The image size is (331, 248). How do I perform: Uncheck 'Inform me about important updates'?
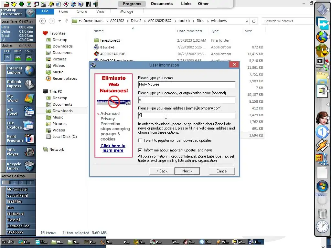tap(140, 150)
